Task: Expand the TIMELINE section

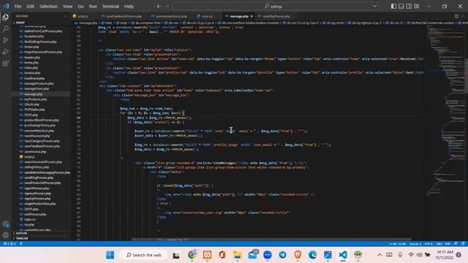Action: [x=22, y=238]
